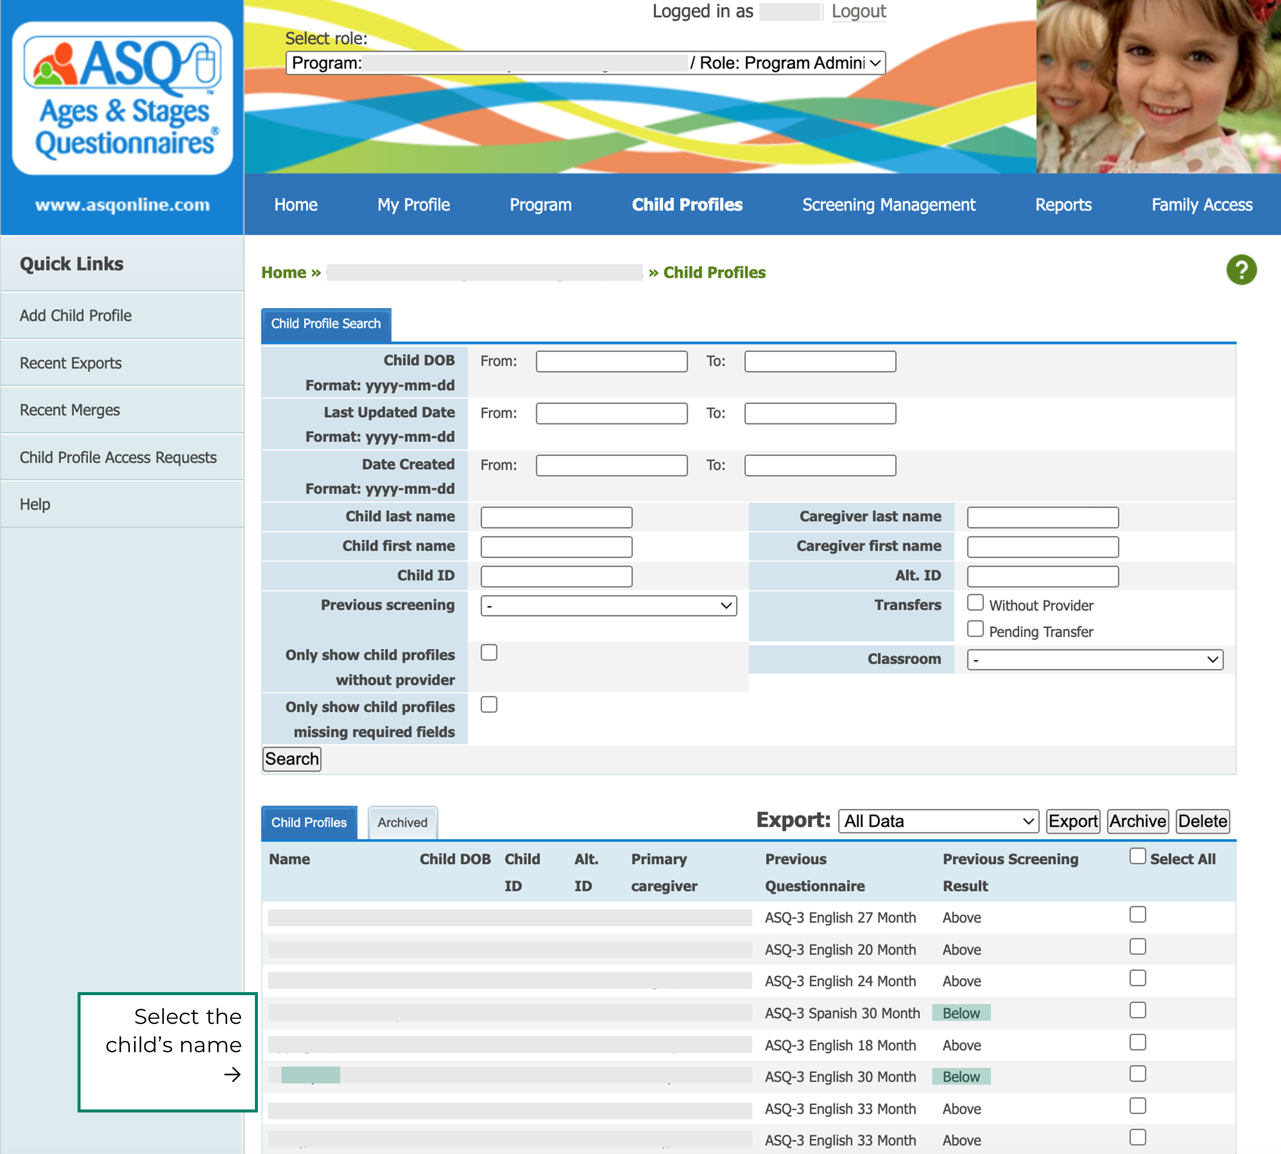Switch to the Archived tab
The image size is (1281, 1154).
tap(402, 823)
